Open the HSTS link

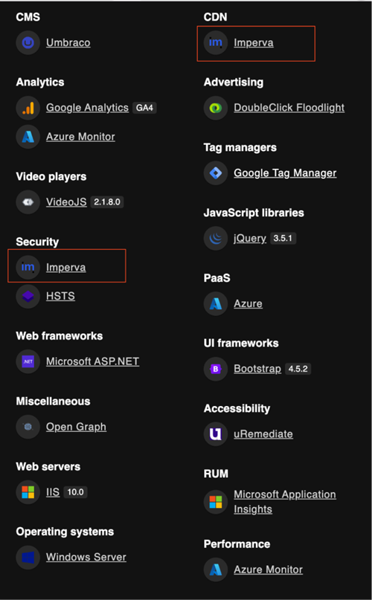(x=60, y=296)
